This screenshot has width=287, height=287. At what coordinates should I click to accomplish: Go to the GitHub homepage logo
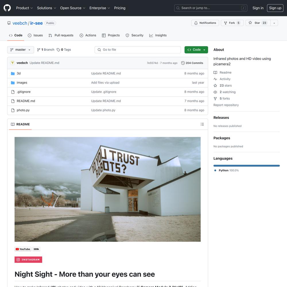7,8
